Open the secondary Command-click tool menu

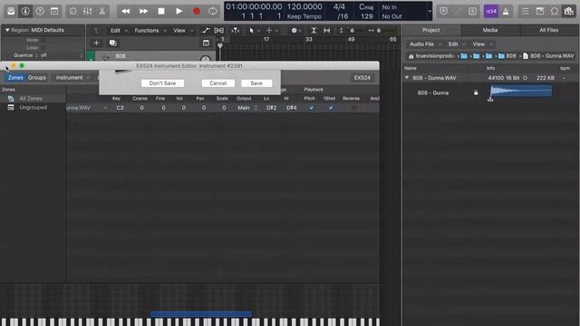pyautogui.click(x=272, y=30)
